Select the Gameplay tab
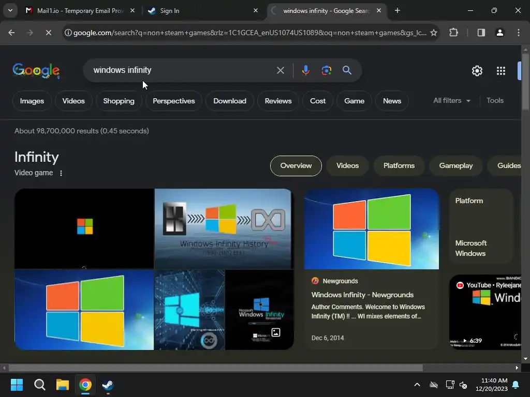The width and height of the screenshot is (530, 397). coord(455,166)
